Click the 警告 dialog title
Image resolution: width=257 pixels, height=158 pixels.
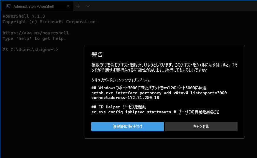pyautogui.click(x=97, y=54)
